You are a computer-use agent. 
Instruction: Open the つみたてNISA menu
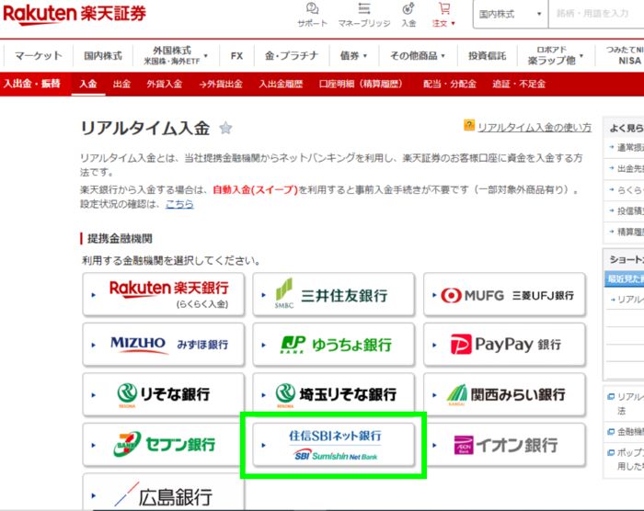(625, 55)
